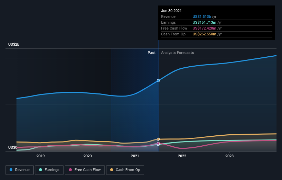Screen dimensions: 282x180
Task: Toggle the Revenue legend series
Action: coord(20,170)
